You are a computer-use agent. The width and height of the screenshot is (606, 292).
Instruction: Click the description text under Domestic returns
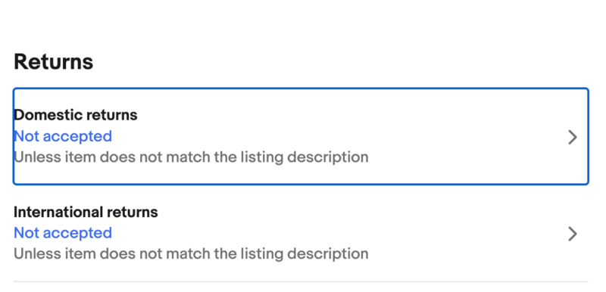point(191,157)
